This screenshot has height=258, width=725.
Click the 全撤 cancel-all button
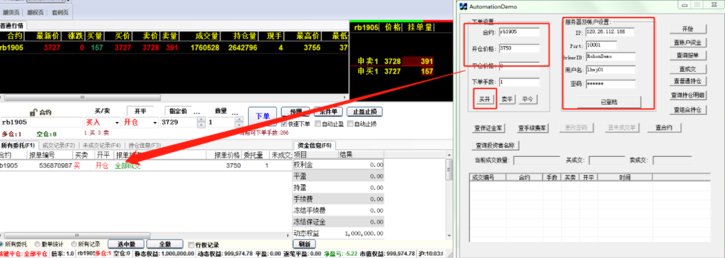pos(165,244)
